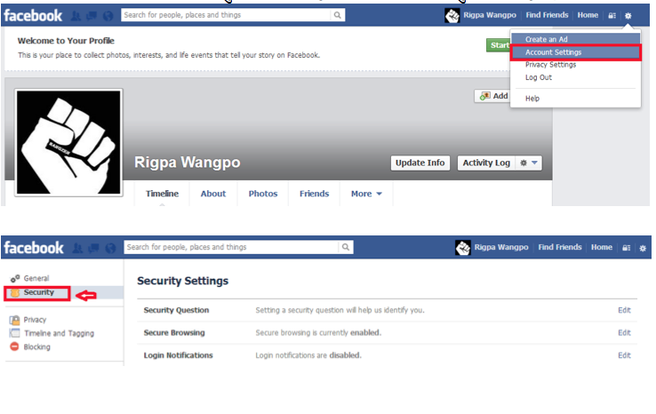Click the Add cover button
Viewport: 656px width, 414px height.
tap(494, 96)
